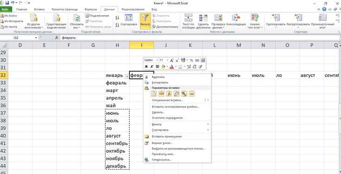Choose the paste values (123) option icon
The width and height of the screenshot is (341, 174).
coord(161,94)
